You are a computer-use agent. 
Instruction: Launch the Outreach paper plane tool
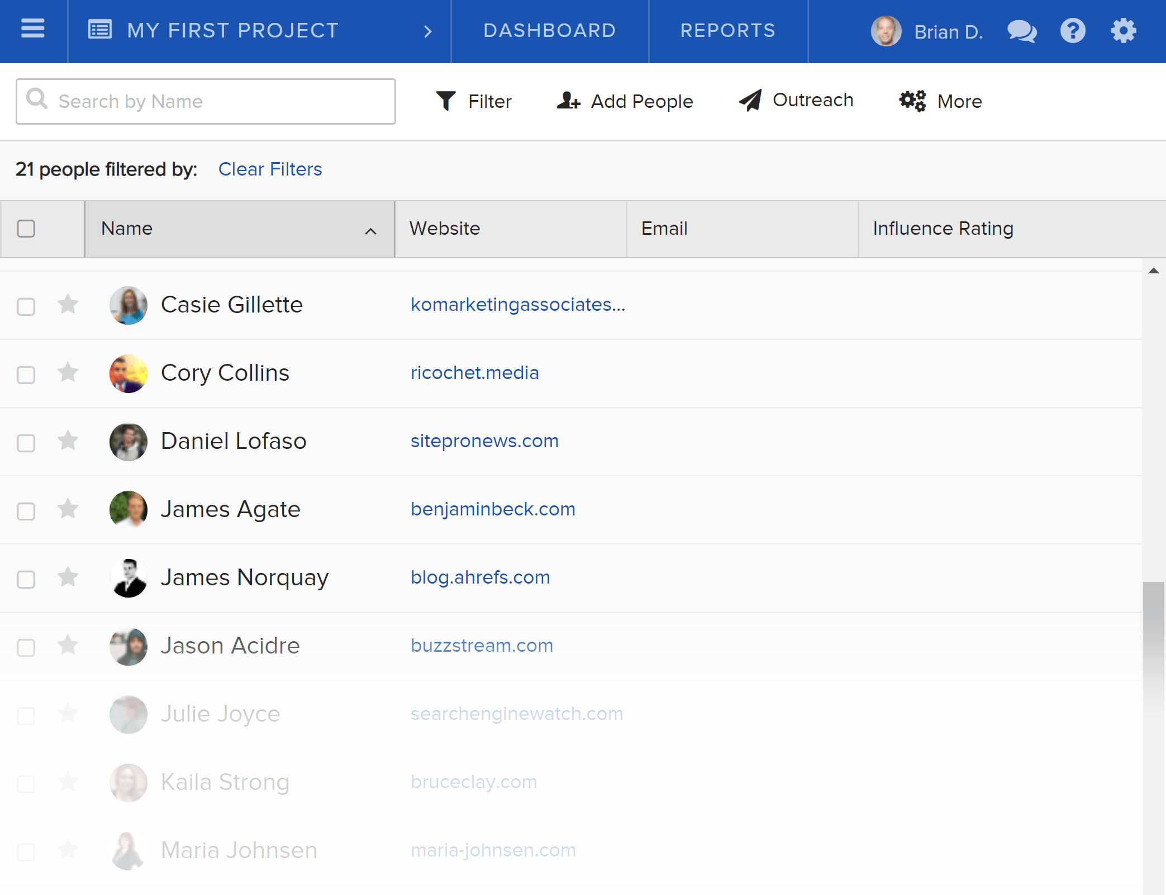pos(796,101)
